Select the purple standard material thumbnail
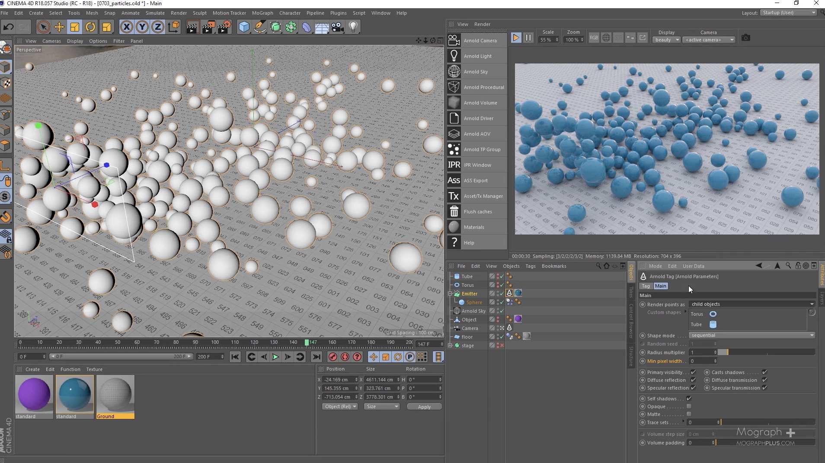Screen dimensions: 825x463 click(x=34, y=394)
